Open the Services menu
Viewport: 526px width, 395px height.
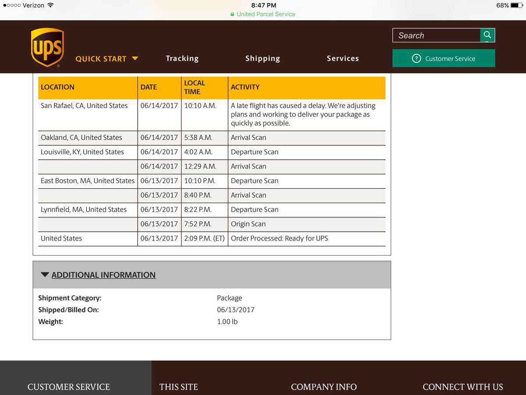[x=343, y=58]
